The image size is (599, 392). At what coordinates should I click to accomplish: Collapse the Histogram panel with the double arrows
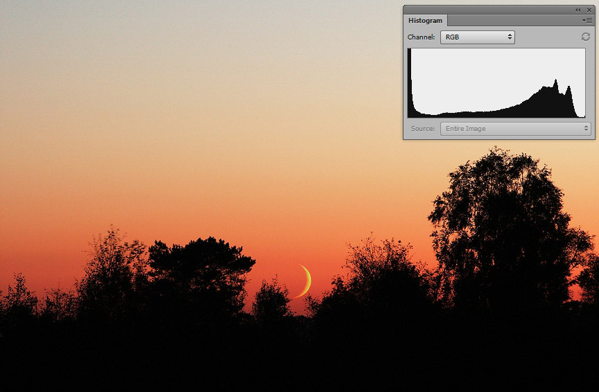point(578,10)
